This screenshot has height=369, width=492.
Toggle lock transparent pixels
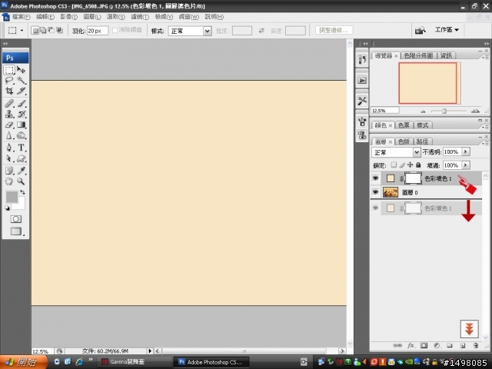click(394, 165)
